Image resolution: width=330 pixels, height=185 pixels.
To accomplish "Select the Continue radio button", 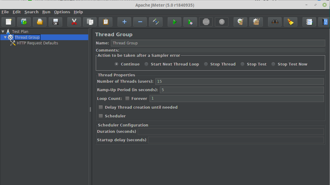I will click(116, 64).
